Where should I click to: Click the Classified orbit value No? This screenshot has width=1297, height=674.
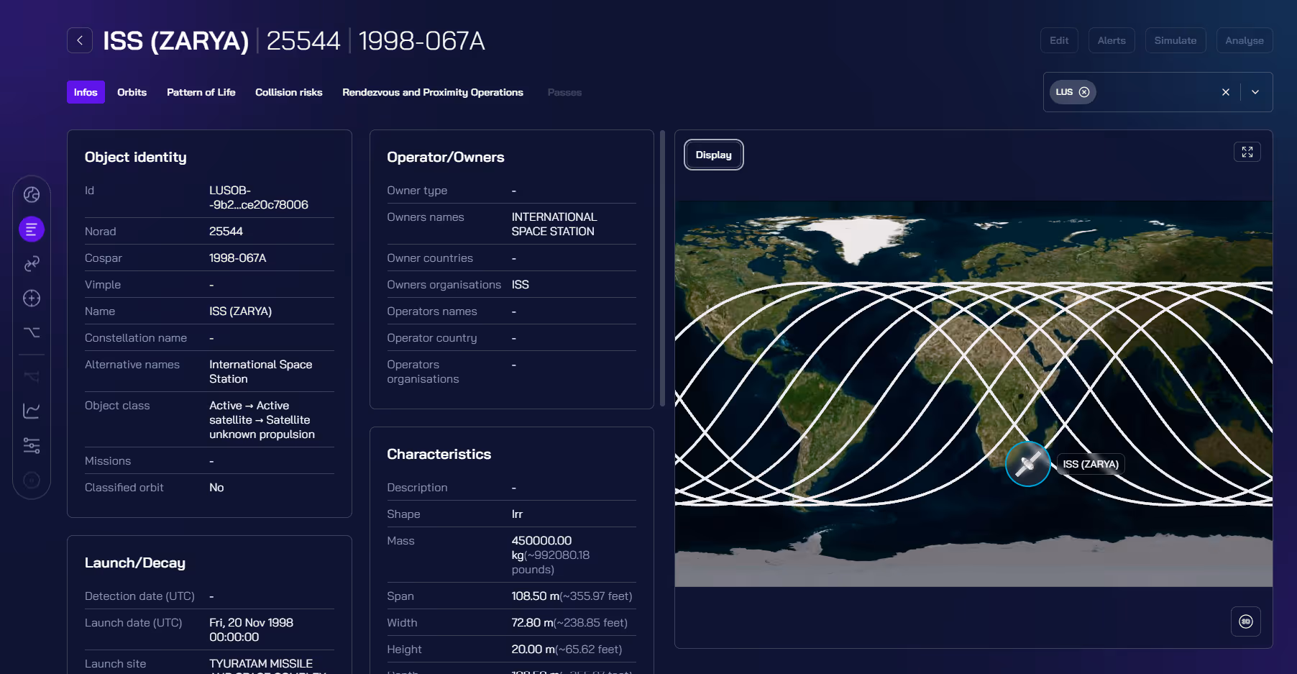tap(216, 487)
